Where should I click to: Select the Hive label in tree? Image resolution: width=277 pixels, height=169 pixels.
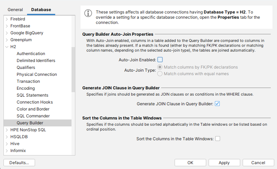pos(15,144)
